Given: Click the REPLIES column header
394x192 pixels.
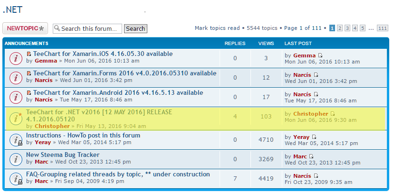Looking at the screenshot, I should 235,43.
